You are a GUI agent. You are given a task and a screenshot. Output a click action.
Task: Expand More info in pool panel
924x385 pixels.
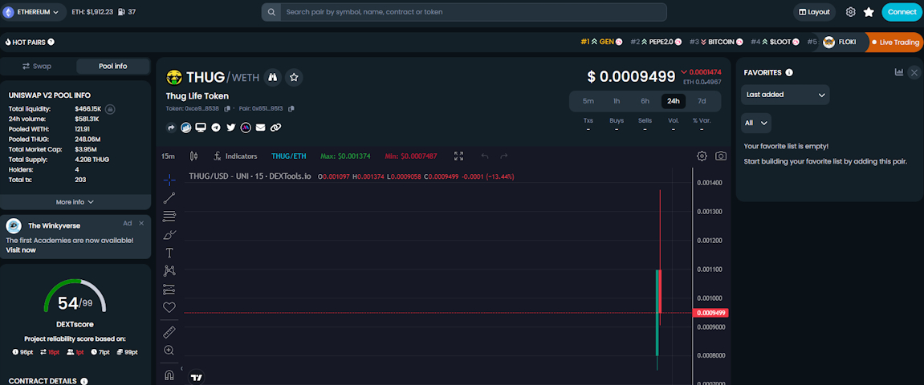[x=75, y=202]
